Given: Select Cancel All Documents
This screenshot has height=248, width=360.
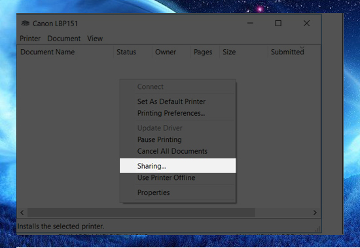Looking at the screenshot, I should click(x=172, y=151).
